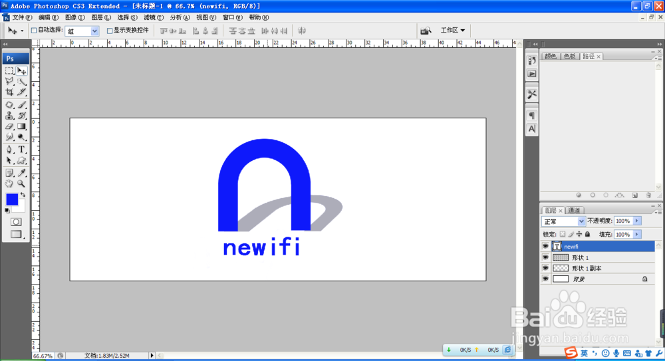
Task: Select the Move tool in toolbox
Action: [22, 71]
